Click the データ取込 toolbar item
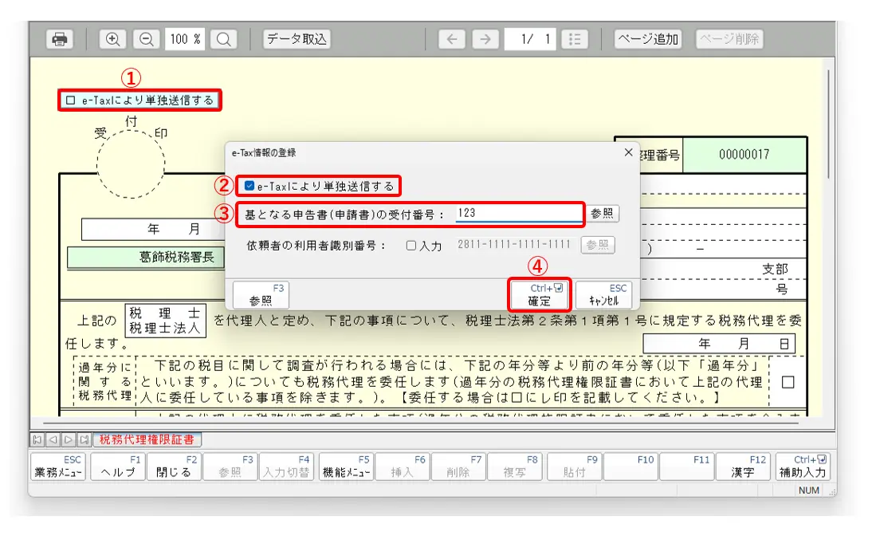The image size is (876, 536). (x=297, y=39)
